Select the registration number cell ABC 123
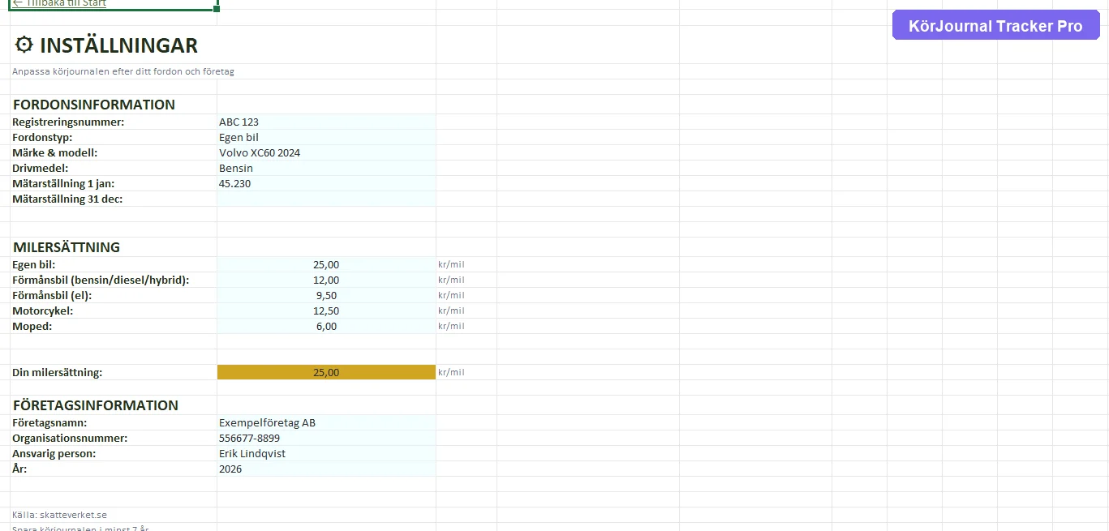The image size is (1109, 531). [326, 122]
